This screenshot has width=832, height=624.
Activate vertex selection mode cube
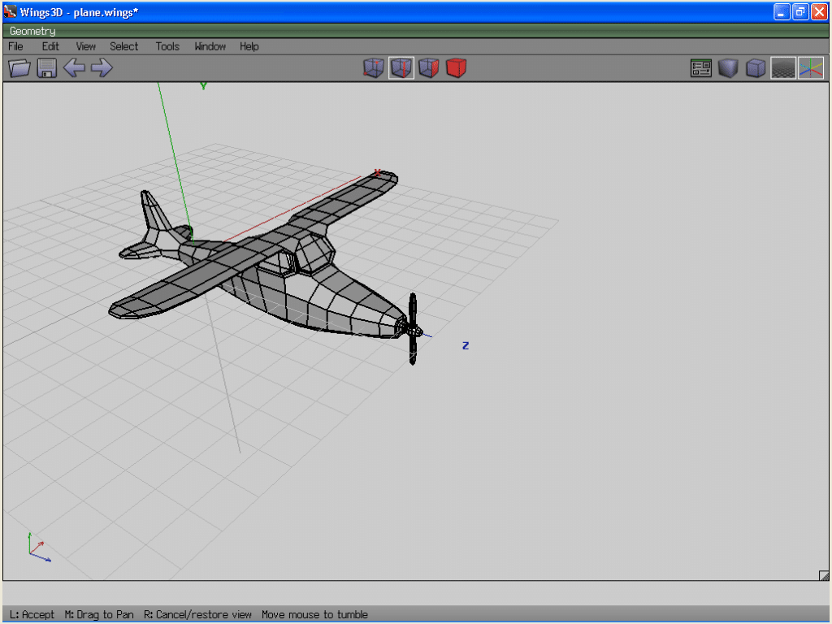tap(373, 68)
